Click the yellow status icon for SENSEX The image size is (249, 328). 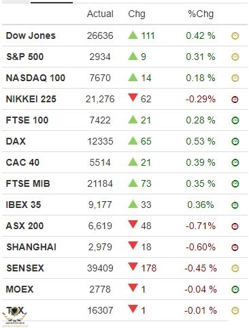click(235, 268)
